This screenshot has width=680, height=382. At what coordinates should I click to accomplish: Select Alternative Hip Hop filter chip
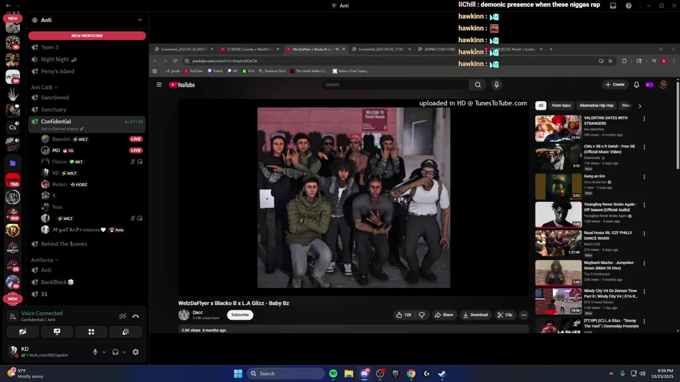[x=596, y=106]
